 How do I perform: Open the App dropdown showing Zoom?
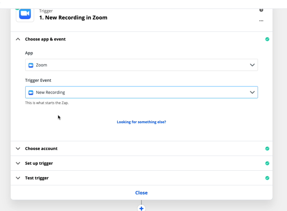(x=141, y=65)
